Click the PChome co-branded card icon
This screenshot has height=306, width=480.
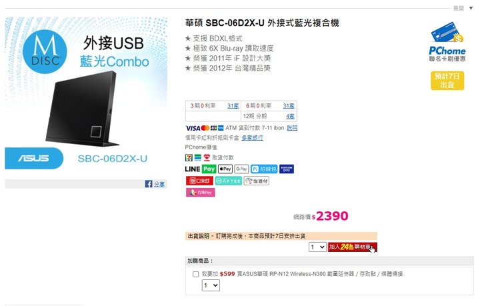(x=447, y=42)
